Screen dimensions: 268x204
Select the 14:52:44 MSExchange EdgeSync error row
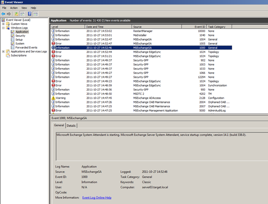click(x=141, y=52)
